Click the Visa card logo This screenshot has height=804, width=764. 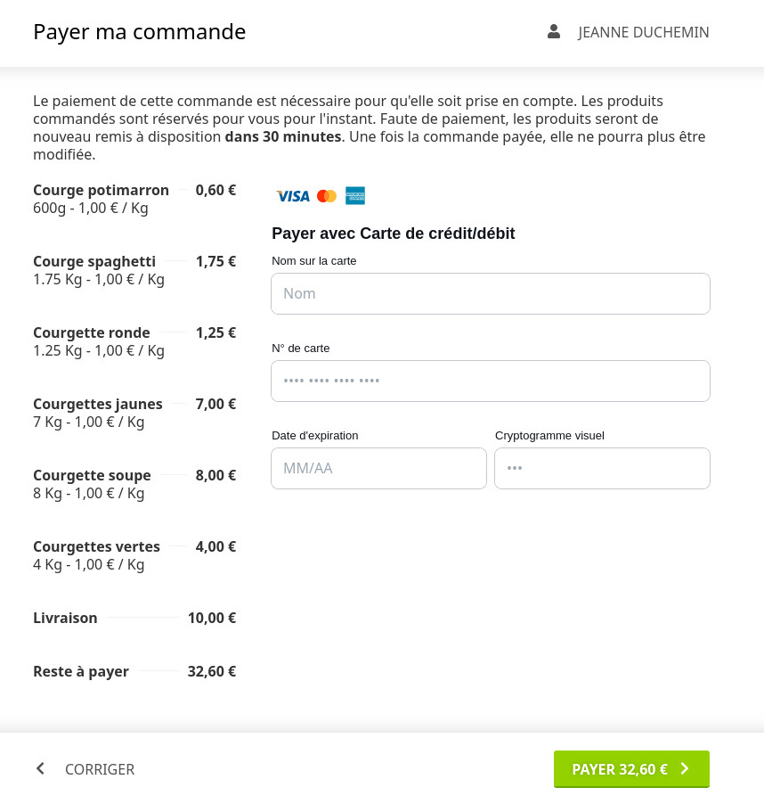click(292, 196)
